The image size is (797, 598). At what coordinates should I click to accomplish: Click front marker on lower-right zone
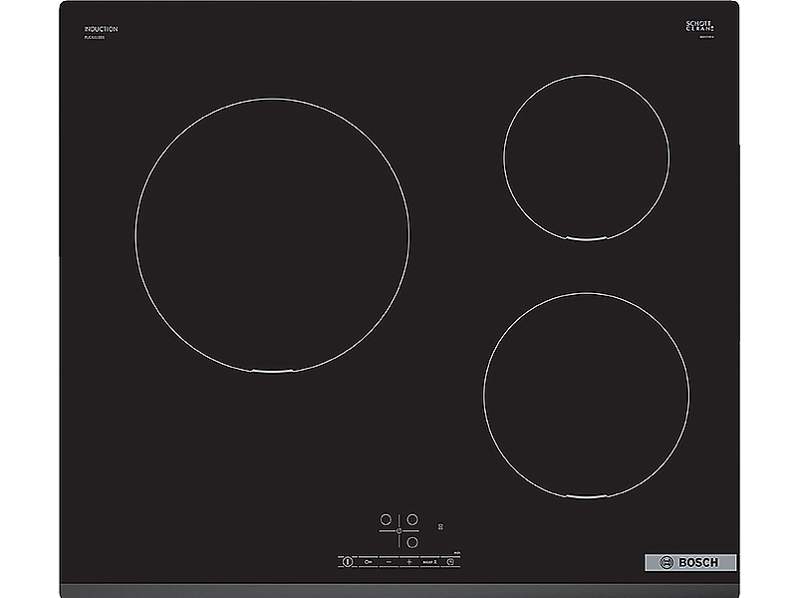(x=586, y=496)
